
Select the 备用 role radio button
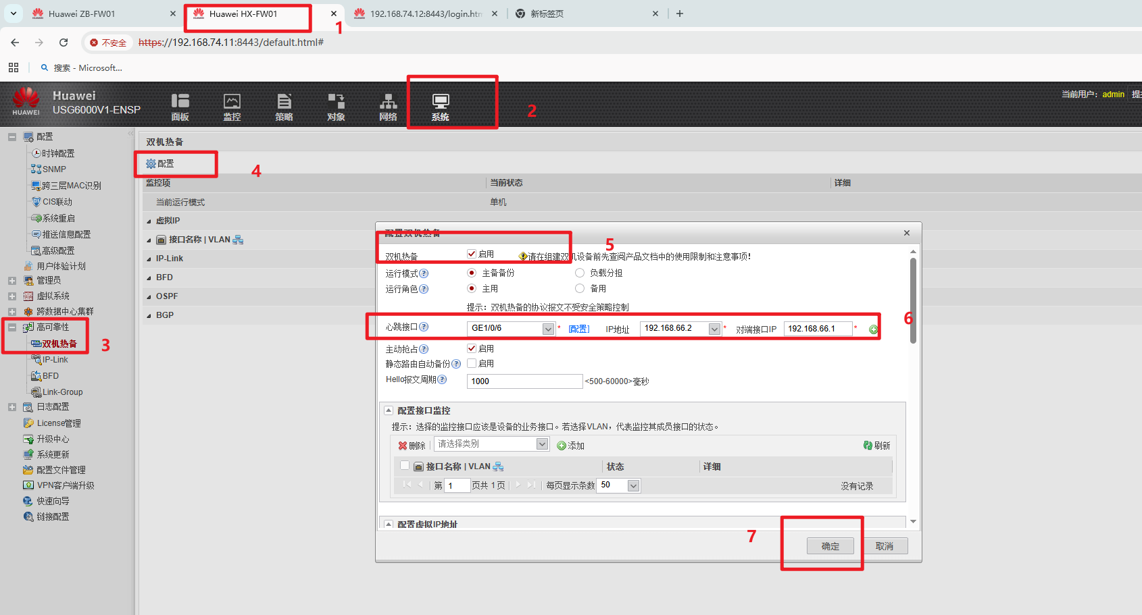[580, 288]
